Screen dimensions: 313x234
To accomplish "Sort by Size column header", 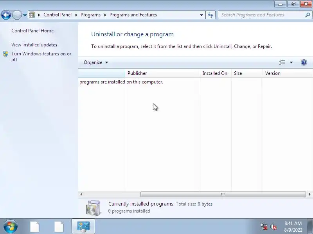I will pos(247,73).
